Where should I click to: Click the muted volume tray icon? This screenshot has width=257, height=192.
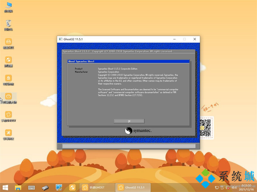click(228, 188)
